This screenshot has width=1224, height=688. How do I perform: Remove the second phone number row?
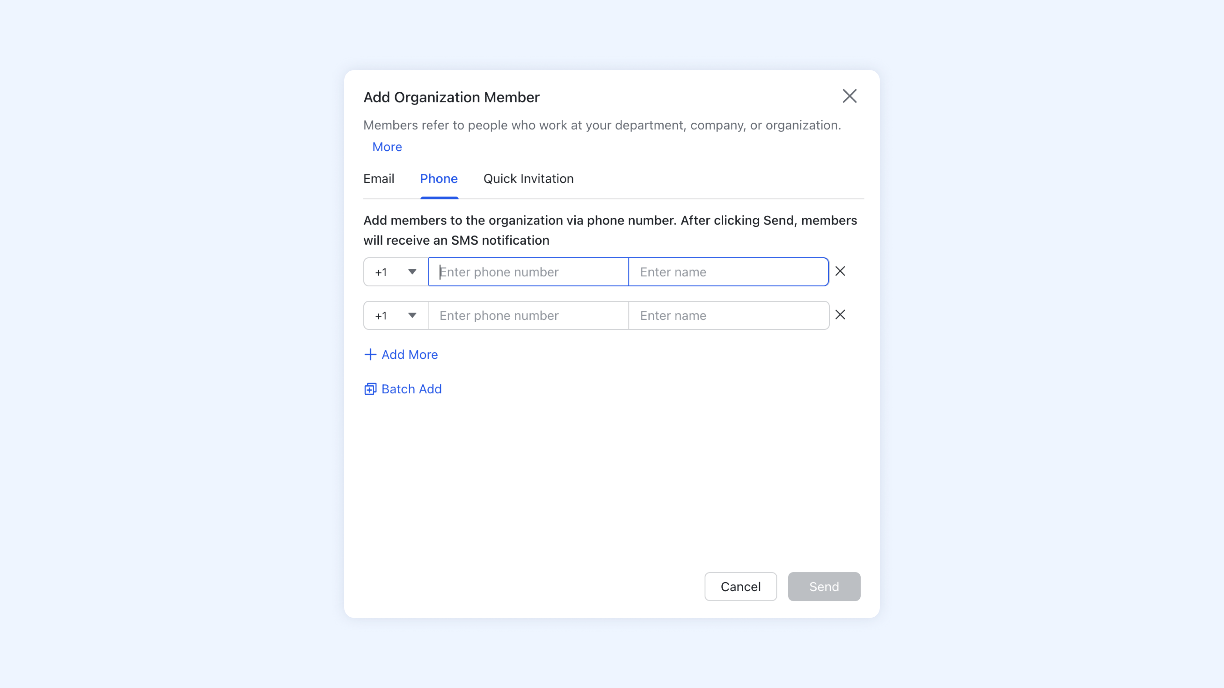[x=840, y=315]
